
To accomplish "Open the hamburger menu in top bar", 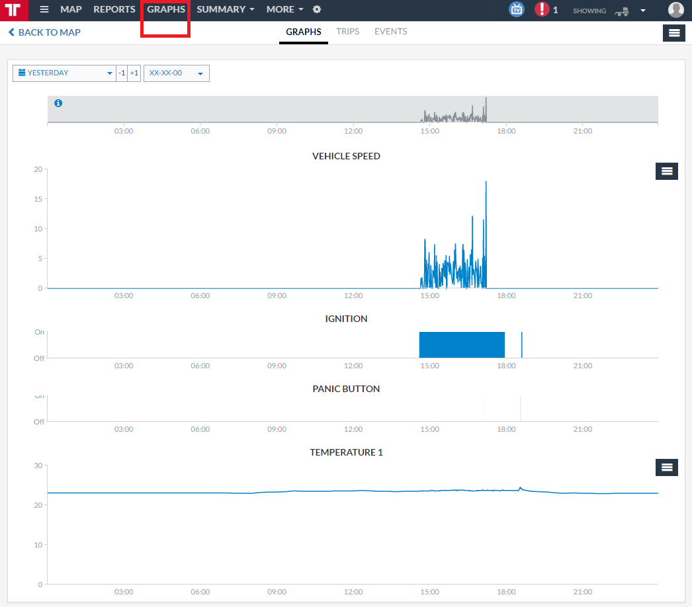I will click(44, 9).
